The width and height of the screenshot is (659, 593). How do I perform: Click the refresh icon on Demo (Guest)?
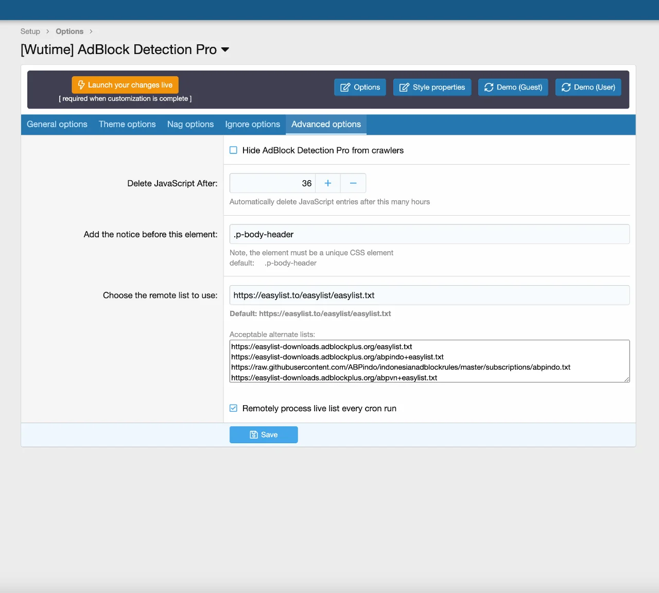tap(489, 88)
